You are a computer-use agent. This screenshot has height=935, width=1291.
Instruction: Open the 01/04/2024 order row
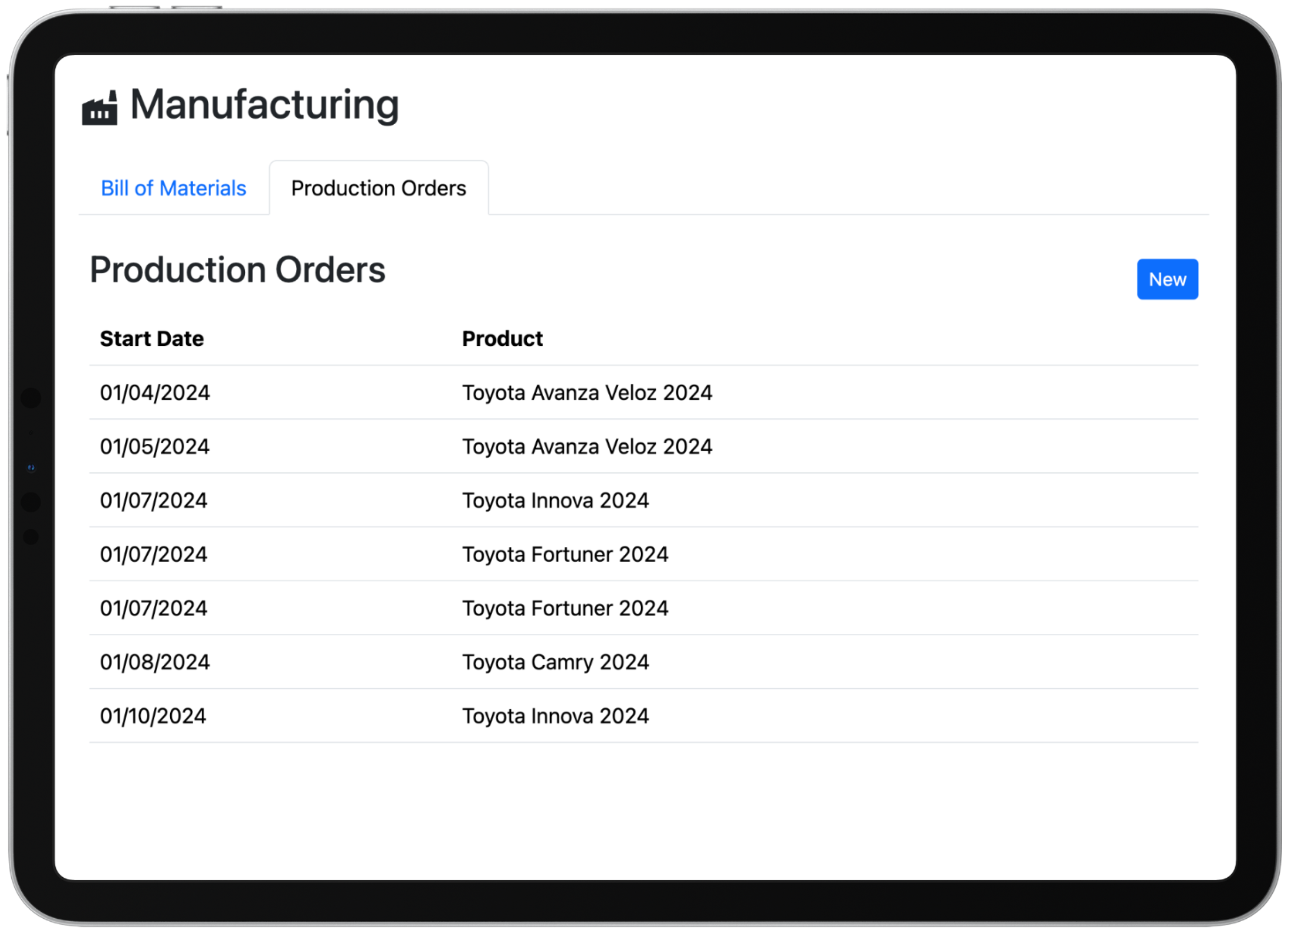(x=644, y=393)
